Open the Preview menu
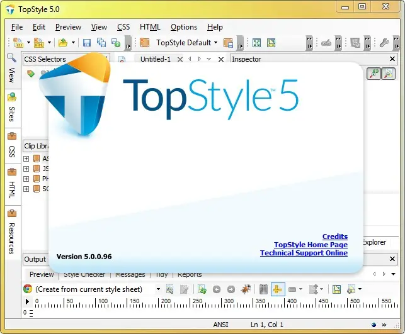Image resolution: width=405 pixels, height=334 pixels. (68, 27)
